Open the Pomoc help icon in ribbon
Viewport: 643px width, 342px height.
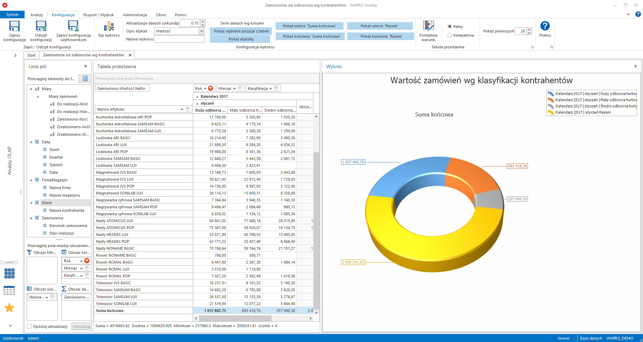point(545,27)
